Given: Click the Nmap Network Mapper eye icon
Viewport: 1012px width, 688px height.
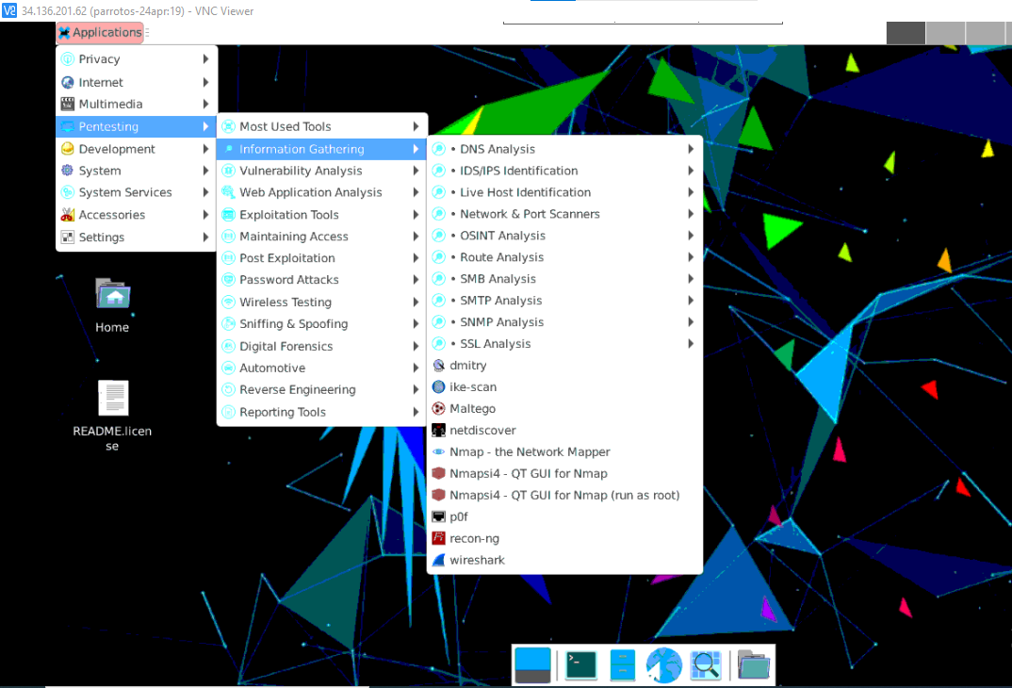Looking at the screenshot, I should pyautogui.click(x=439, y=451).
